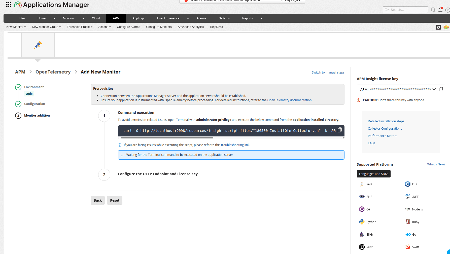
Task: Open the Alarms tab
Action: tap(201, 18)
